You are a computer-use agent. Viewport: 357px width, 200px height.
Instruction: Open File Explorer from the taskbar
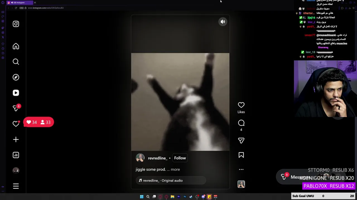coord(172,197)
